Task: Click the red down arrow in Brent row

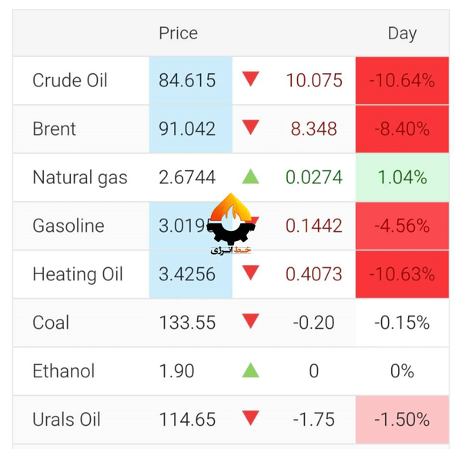Action: [251, 128]
